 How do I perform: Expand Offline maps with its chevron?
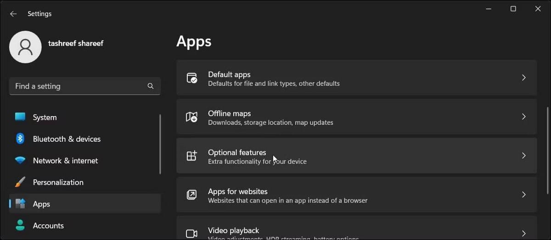(x=524, y=117)
